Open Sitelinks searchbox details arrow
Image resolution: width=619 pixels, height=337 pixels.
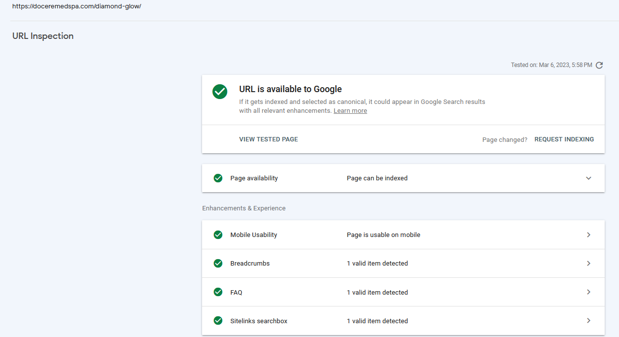588,321
